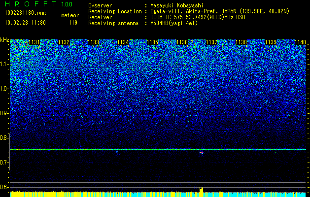This screenshot has width=310, height=197.
Task: Click the 1133 time marker
Action: coord(93,42)
